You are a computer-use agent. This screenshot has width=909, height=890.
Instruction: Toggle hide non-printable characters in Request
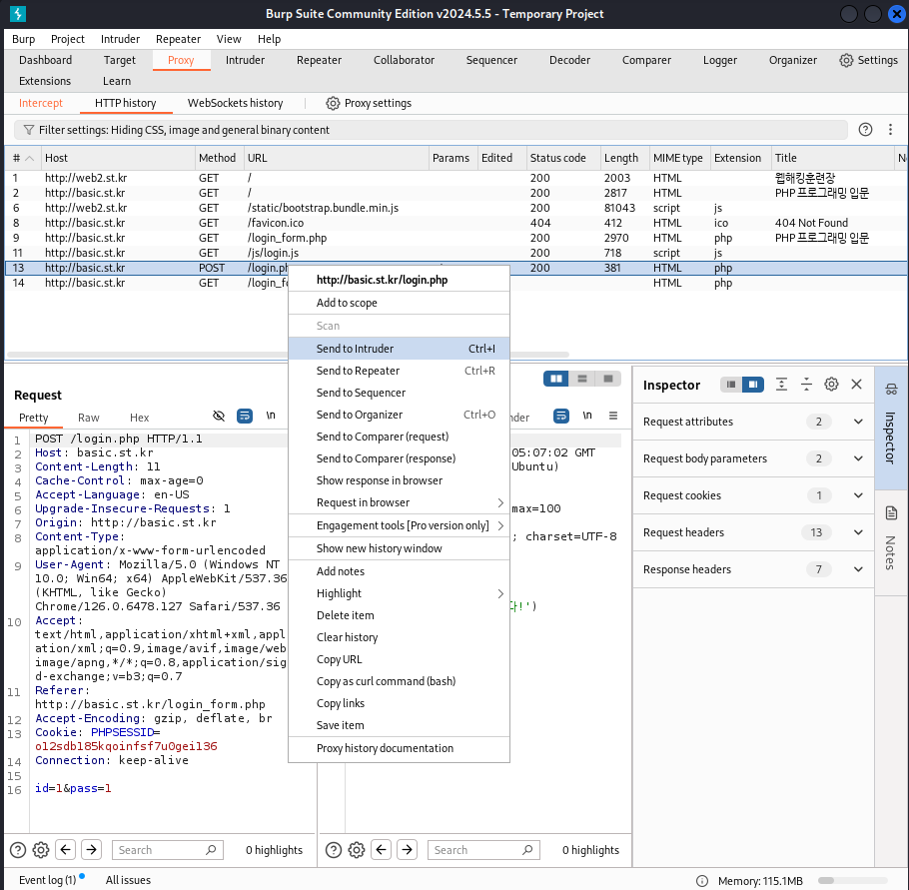click(219, 416)
